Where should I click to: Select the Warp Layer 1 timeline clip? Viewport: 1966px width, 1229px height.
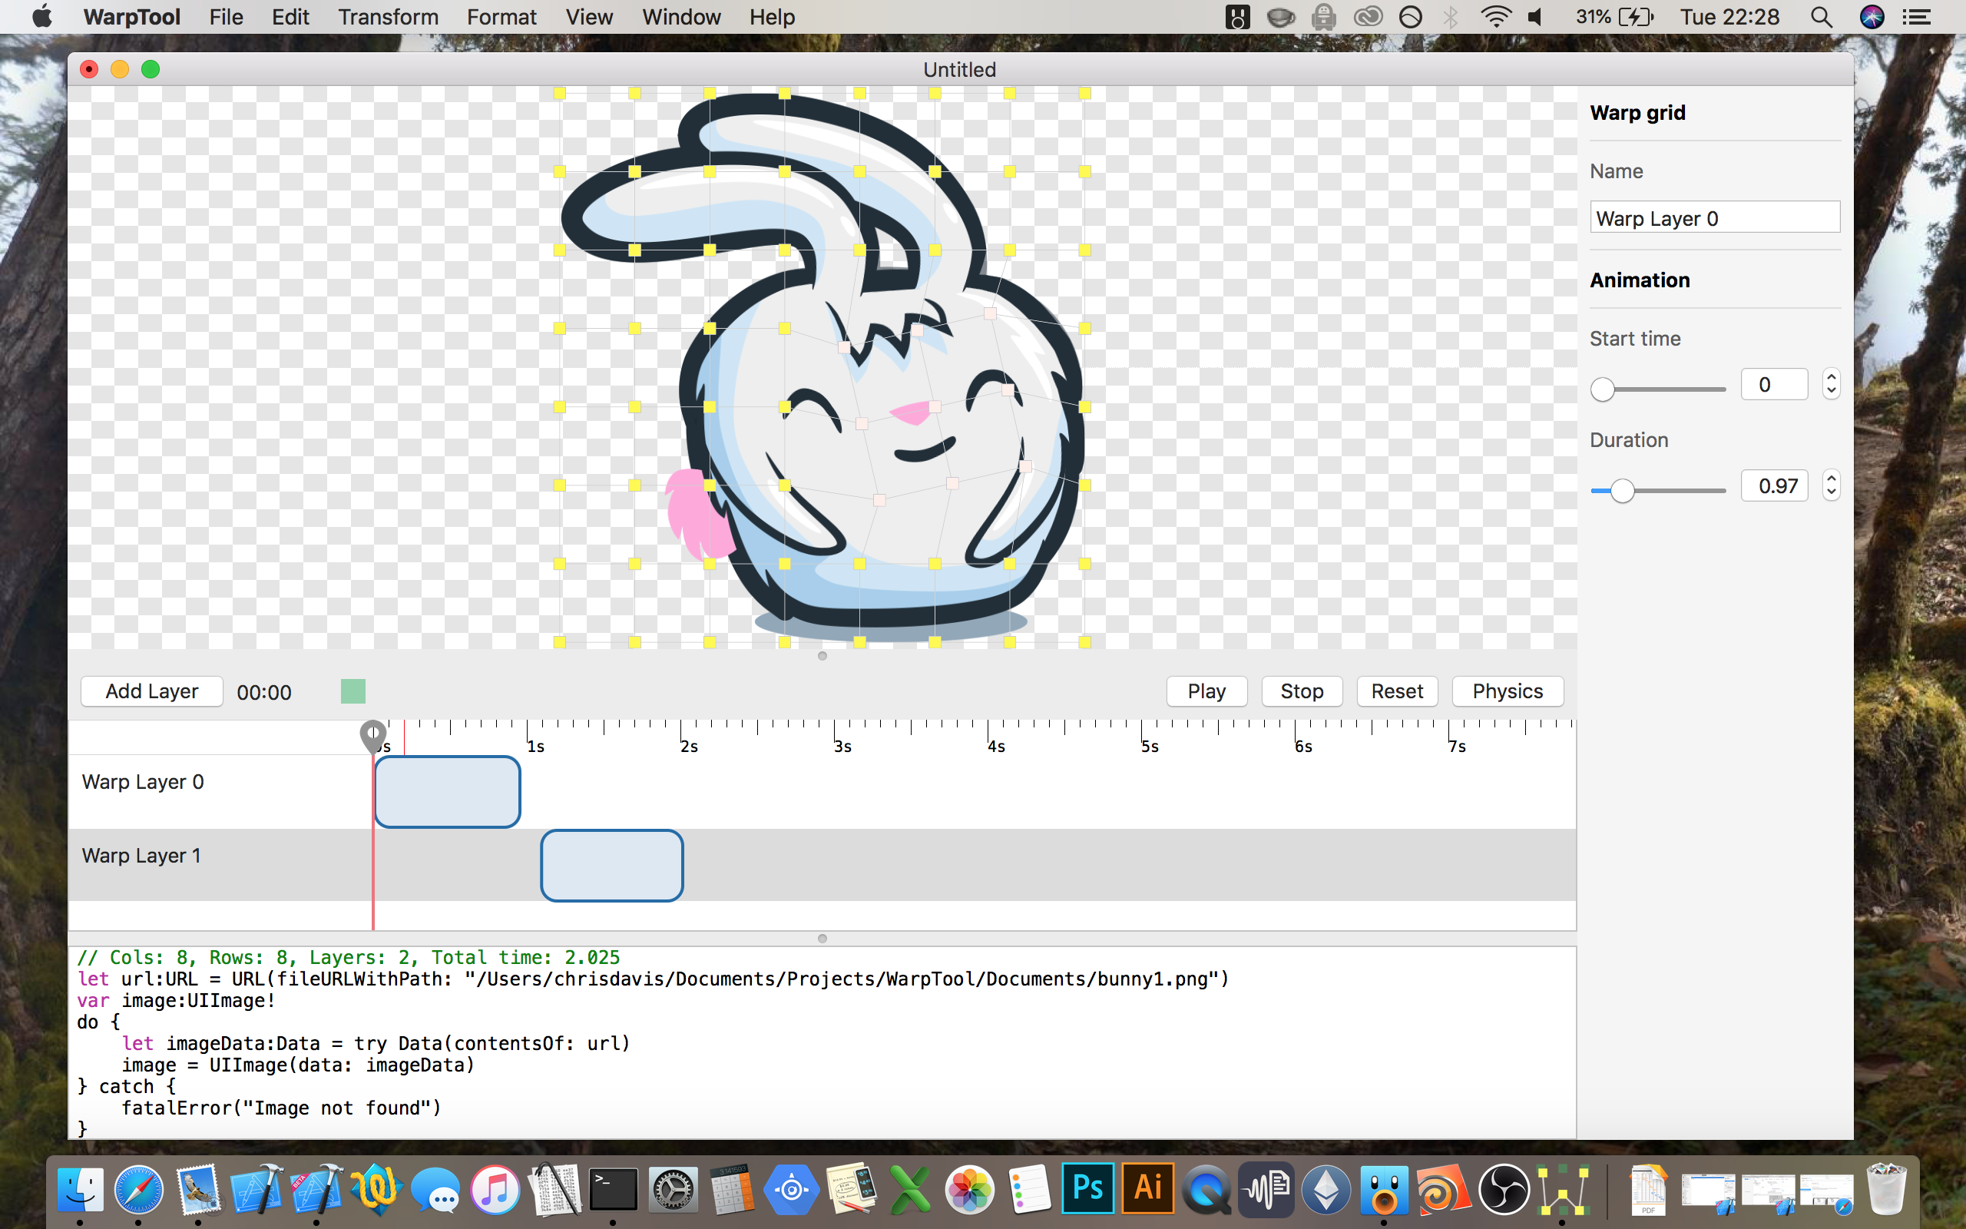tap(612, 866)
